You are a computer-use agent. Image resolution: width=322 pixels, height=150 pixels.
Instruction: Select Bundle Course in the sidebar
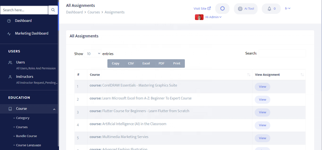[26, 136]
